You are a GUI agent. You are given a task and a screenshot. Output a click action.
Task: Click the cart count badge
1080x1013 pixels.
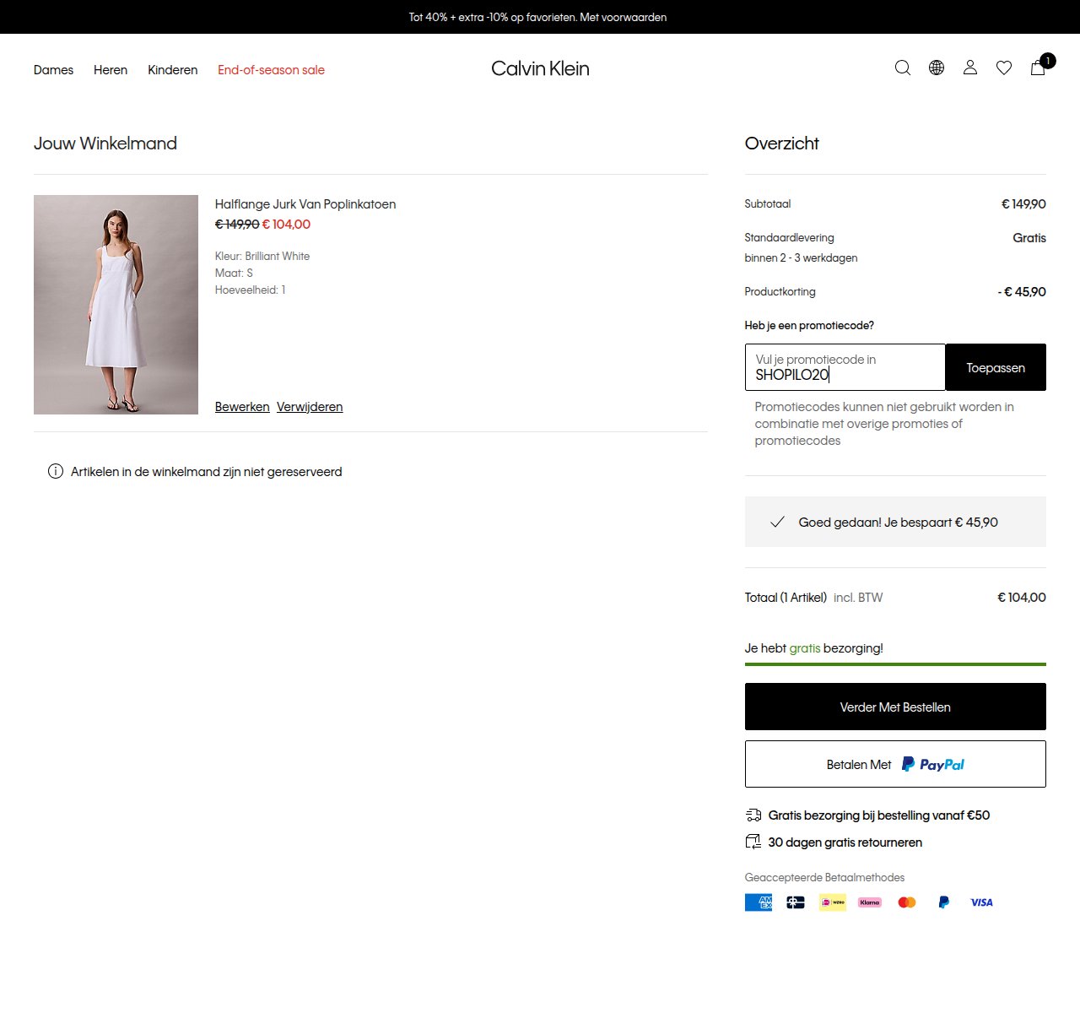[1048, 61]
